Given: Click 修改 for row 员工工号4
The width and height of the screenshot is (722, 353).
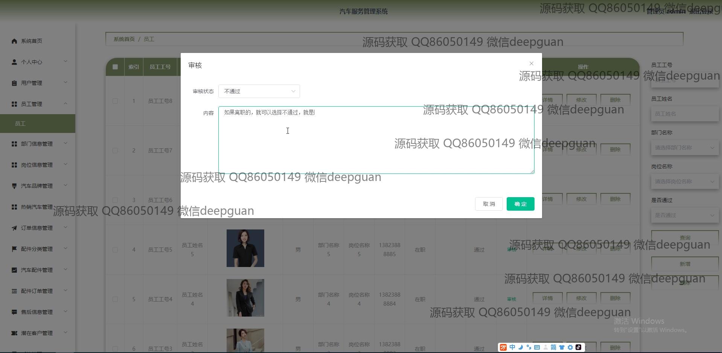Looking at the screenshot, I should [581, 298].
